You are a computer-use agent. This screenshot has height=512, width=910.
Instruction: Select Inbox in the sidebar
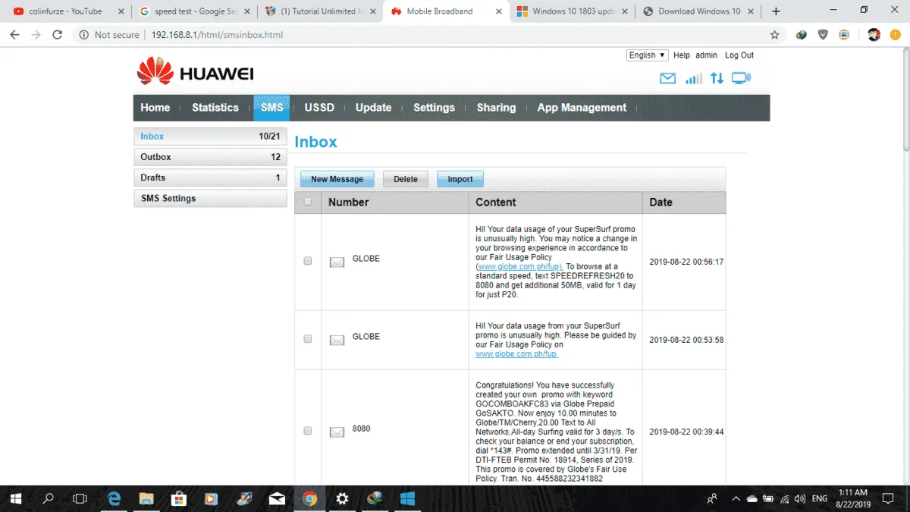point(210,137)
